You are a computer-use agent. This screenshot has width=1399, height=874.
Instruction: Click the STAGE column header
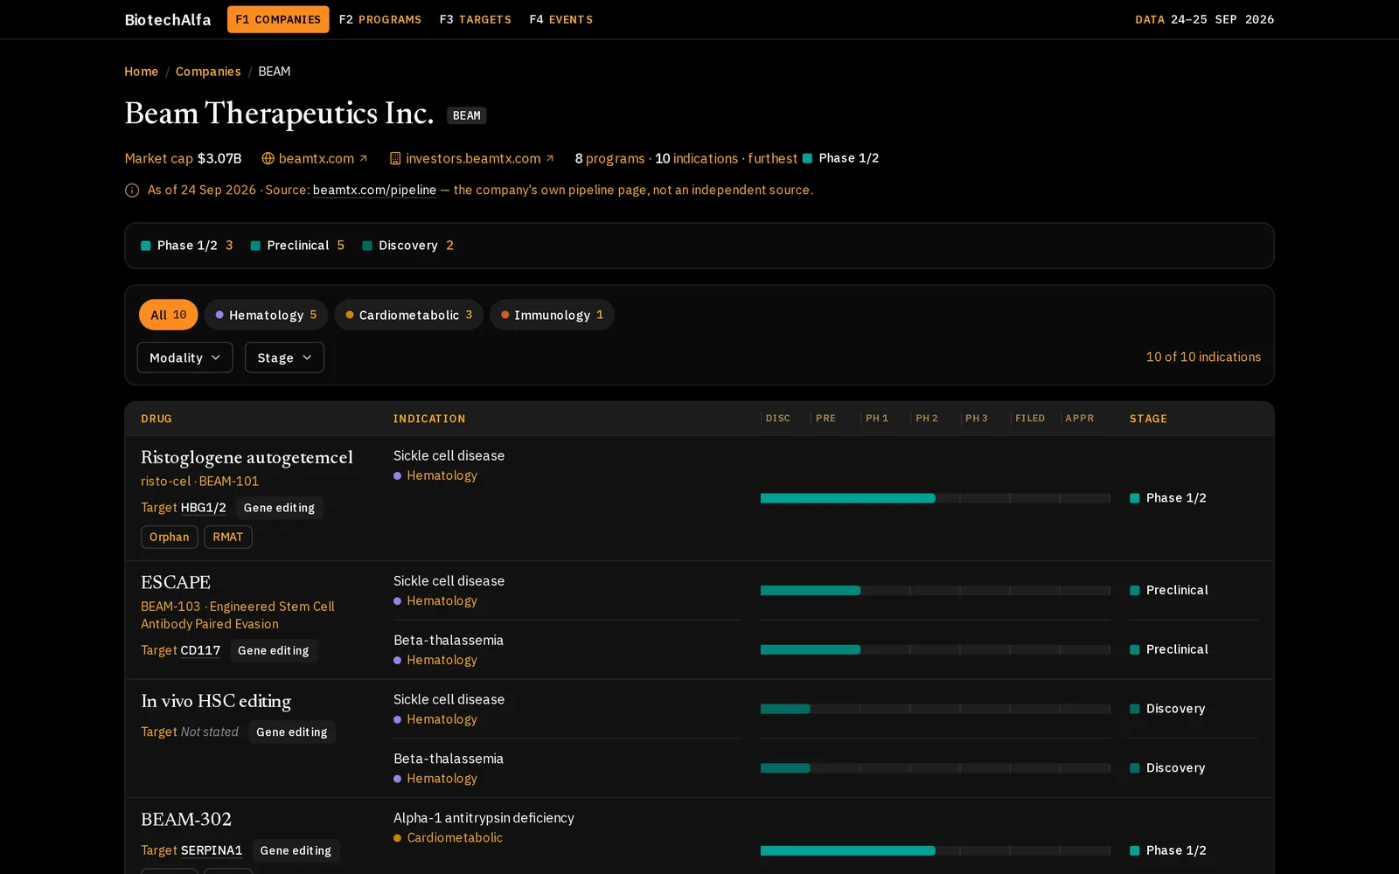click(1148, 419)
